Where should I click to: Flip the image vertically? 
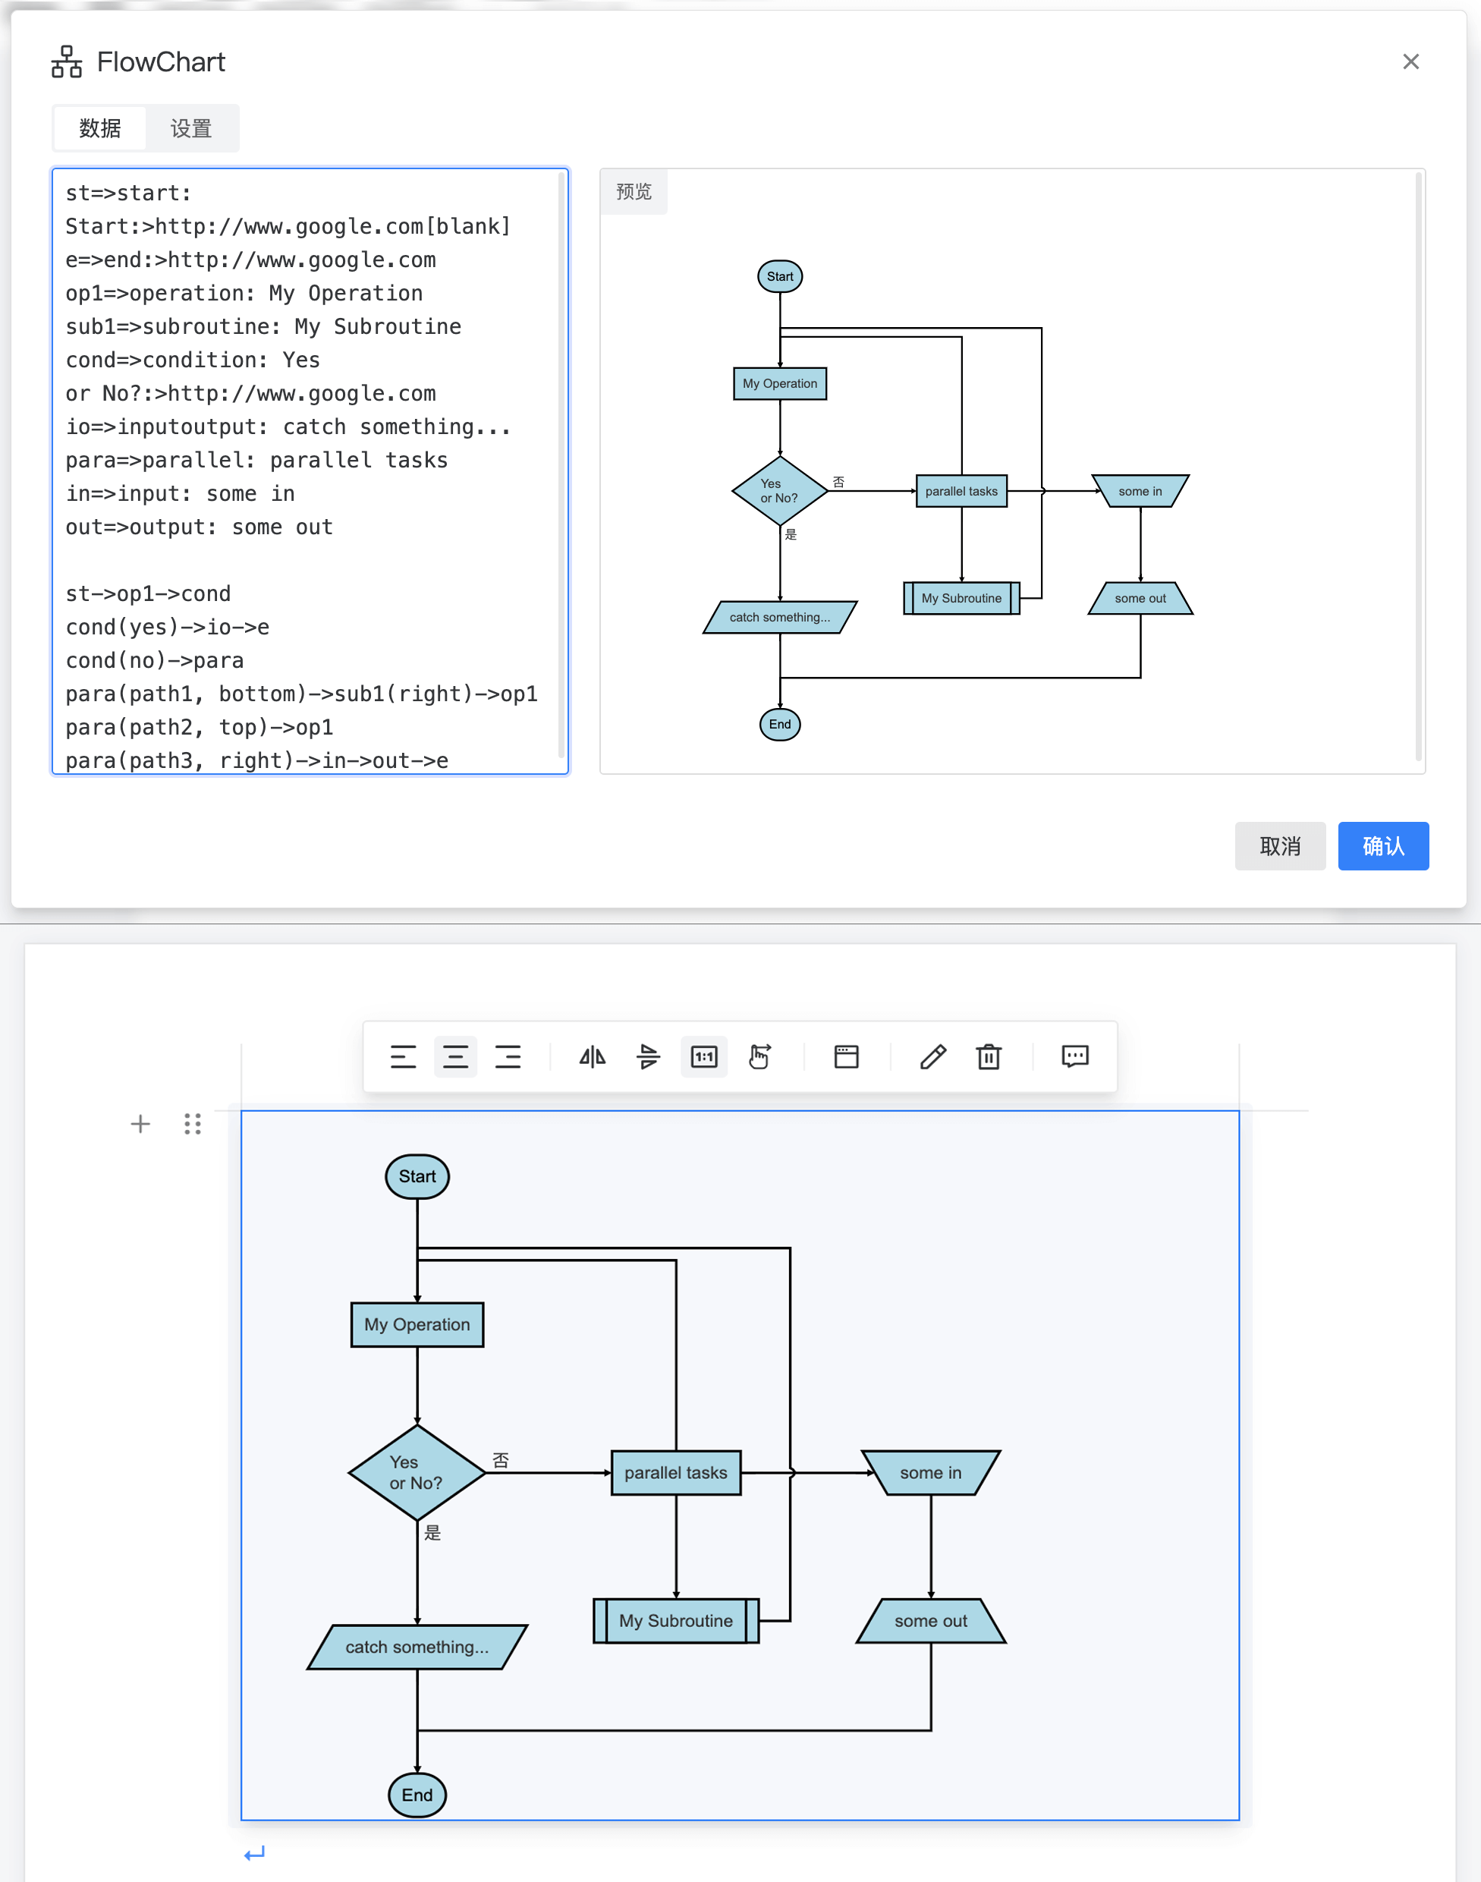(648, 1056)
